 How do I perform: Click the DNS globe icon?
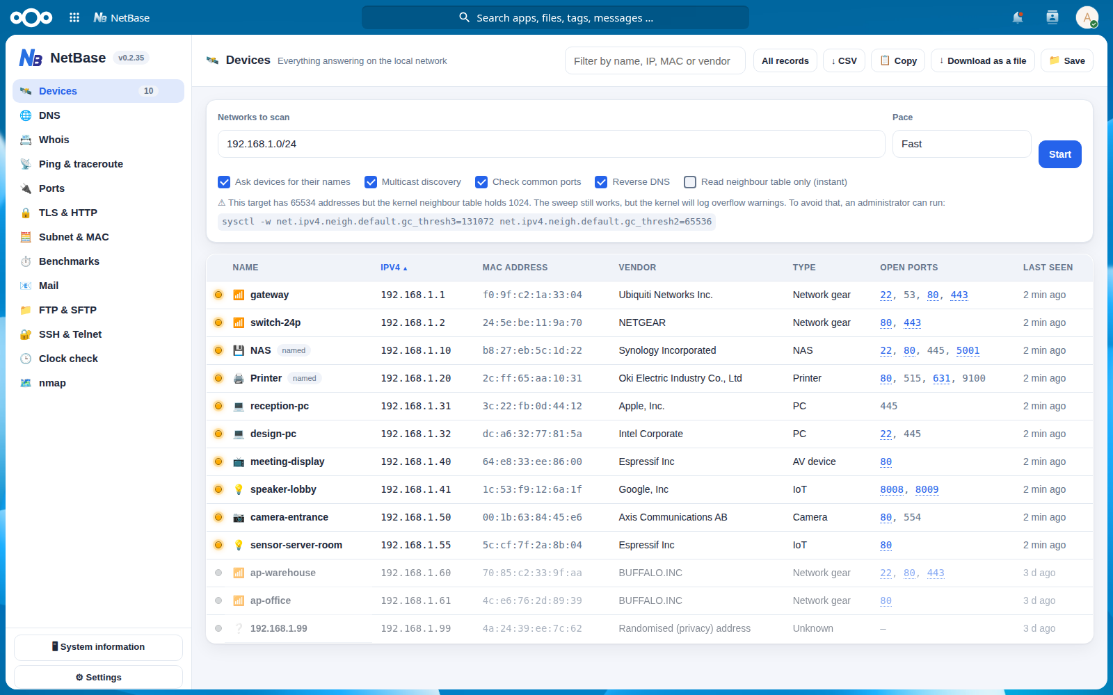pyautogui.click(x=26, y=115)
